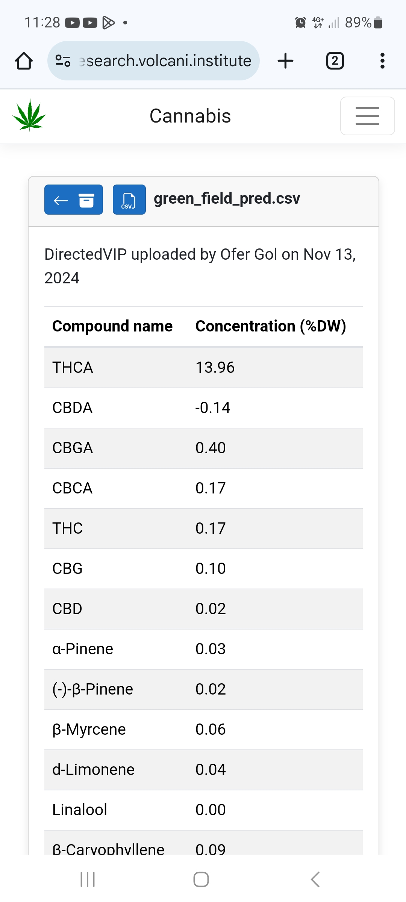Click the Cannabis page title
Viewport: 406px width, 902px height.
190,116
